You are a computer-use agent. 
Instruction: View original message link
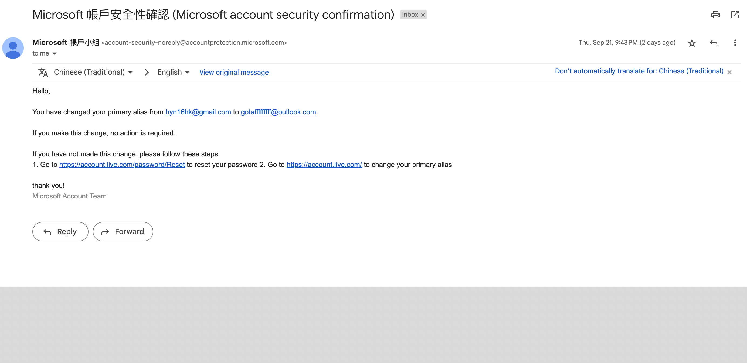point(233,72)
